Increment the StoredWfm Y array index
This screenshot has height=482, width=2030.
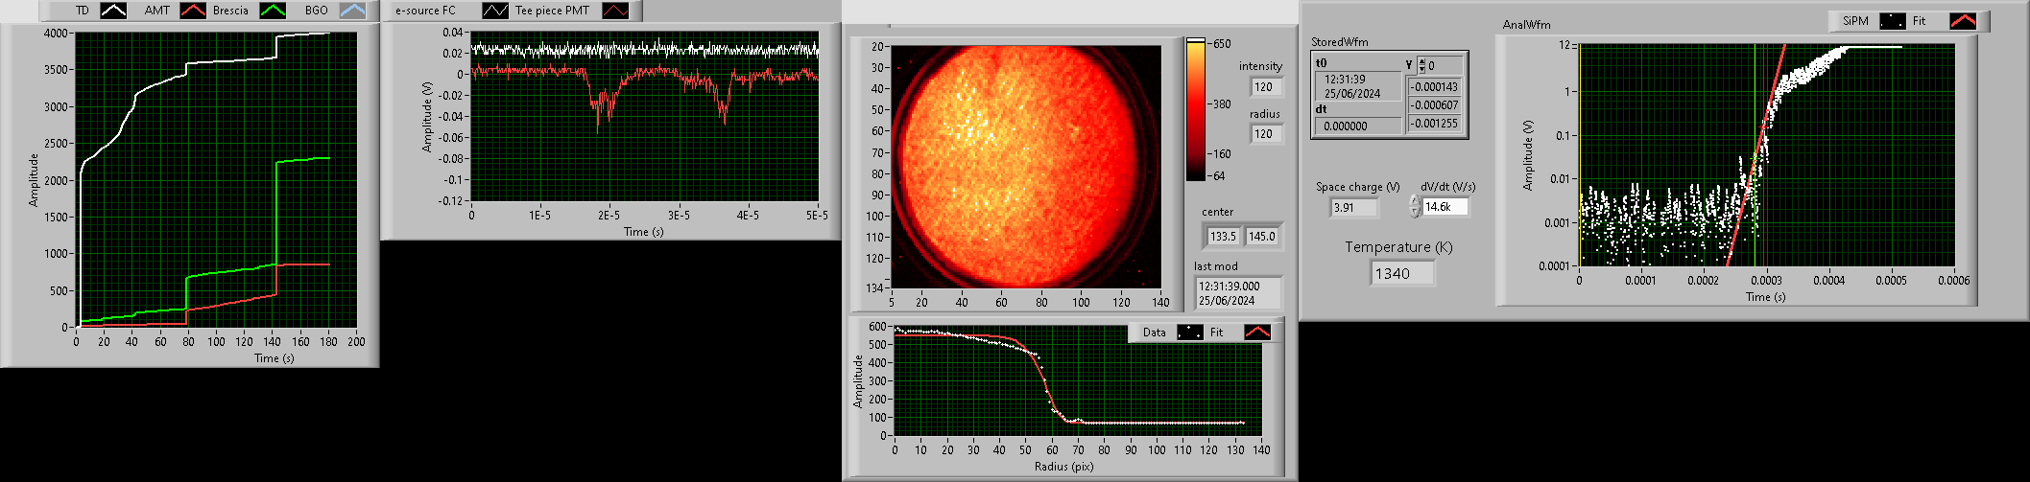[x=1421, y=61]
